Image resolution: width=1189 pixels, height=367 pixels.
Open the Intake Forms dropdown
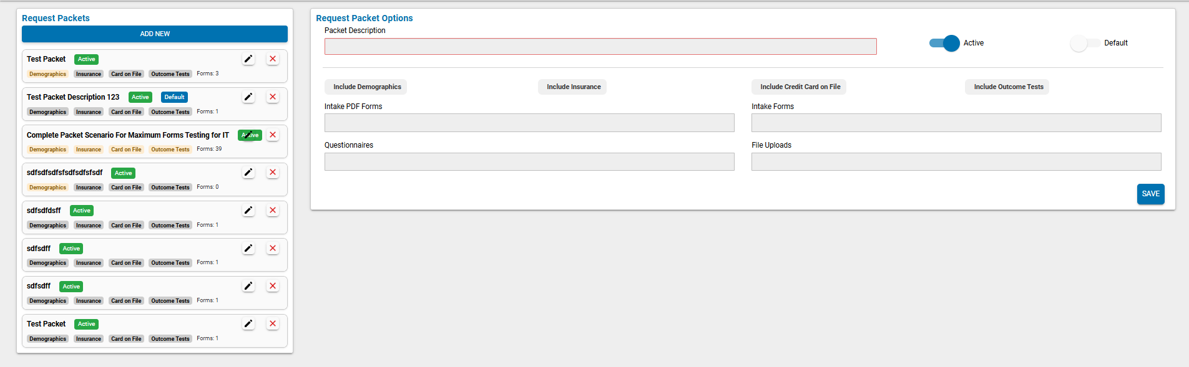pos(956,123)
